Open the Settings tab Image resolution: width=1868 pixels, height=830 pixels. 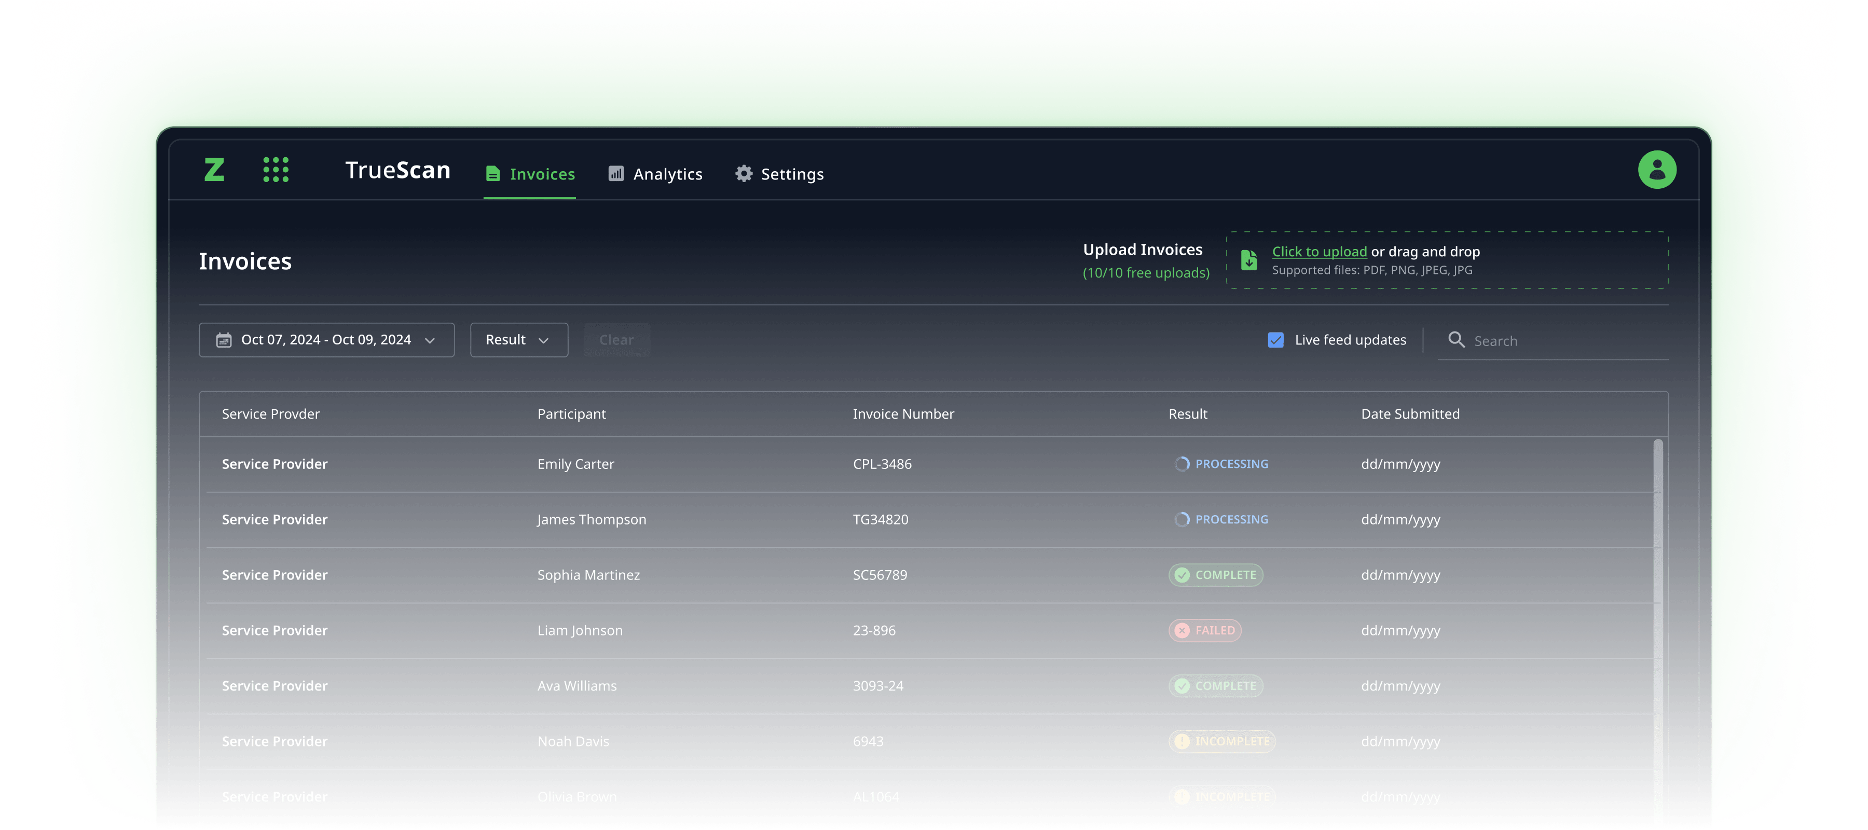[x=779, y=174]
